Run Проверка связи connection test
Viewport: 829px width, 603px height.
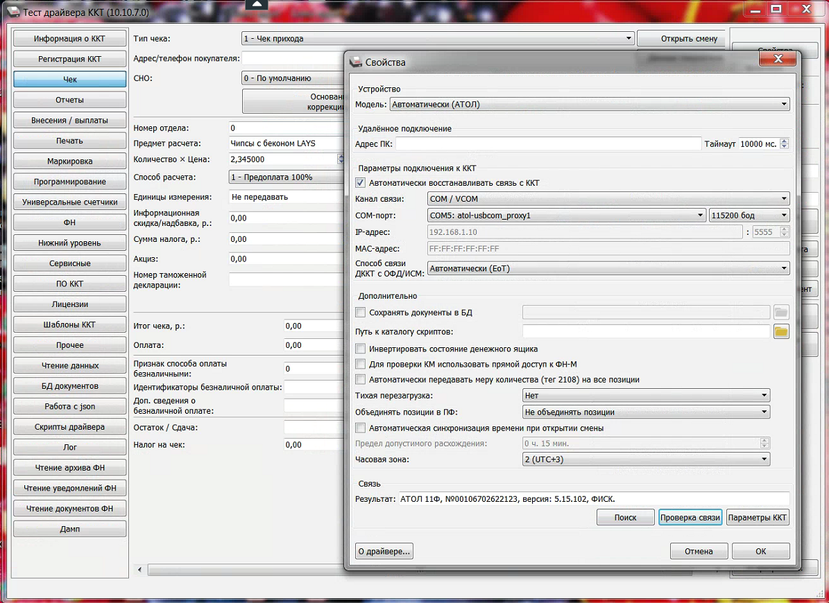(690, 518)
